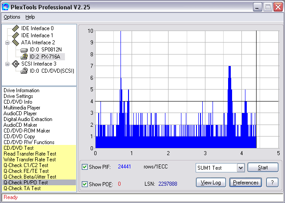Open CD/DVD RW Functions
The height and width of the screenshot is (203, 285).
(x=29, y=142)
